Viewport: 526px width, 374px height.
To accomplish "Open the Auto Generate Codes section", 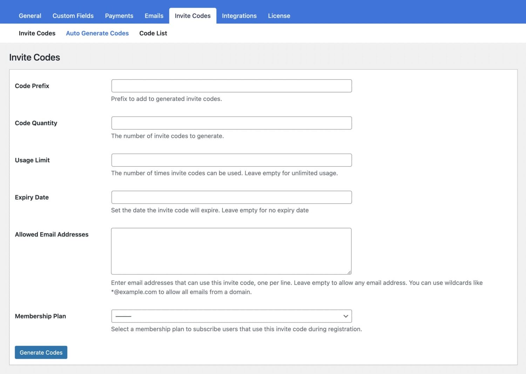I will (x=97, y=33).
